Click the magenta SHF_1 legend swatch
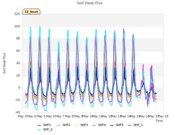The width and height of the screenshot is (180, 135). pos(129,125)
